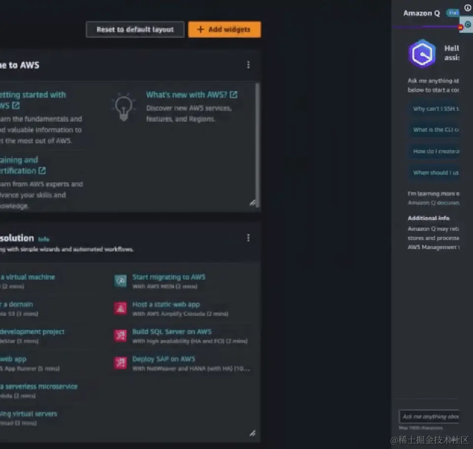This screenshot has width=473, height=449.
Task: Click the external link icon beside What's new with AWS
Action: click(234, 95)
